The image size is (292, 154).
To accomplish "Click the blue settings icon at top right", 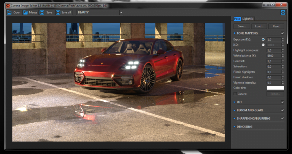I will (x=283, y=12).
